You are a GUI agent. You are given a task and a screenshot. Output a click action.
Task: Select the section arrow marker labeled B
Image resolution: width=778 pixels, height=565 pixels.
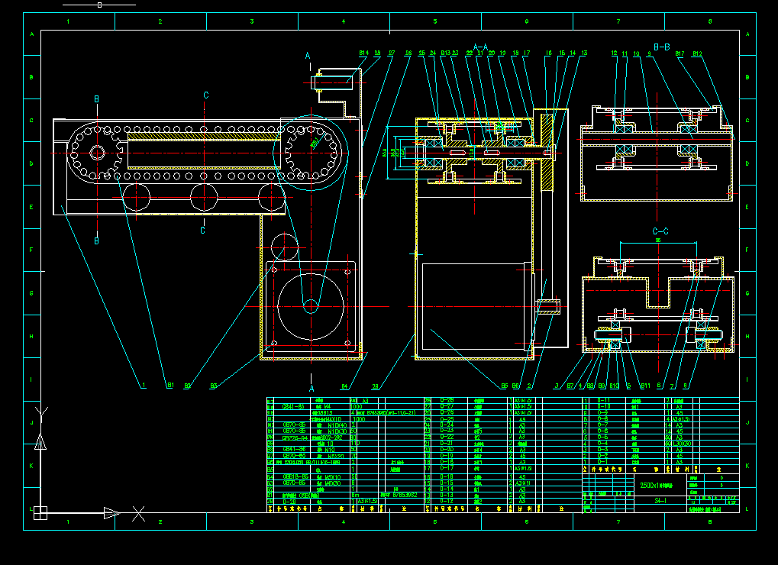[x=96, y=99]
